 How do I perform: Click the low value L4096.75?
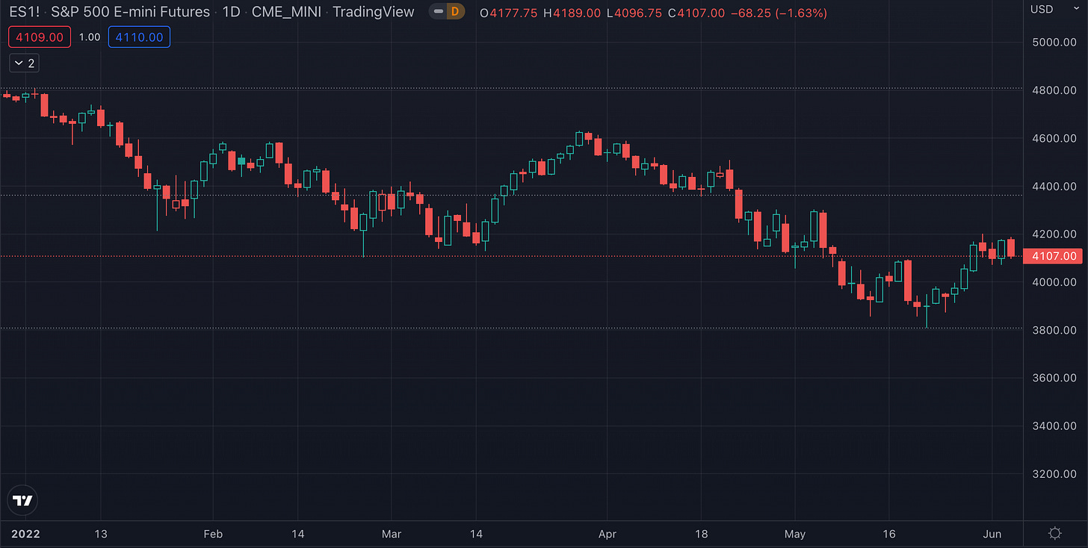[634, 13]
